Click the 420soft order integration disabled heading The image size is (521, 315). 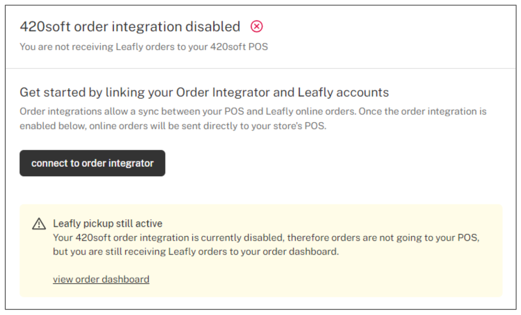pyautogui.click(x=130, y=27)
